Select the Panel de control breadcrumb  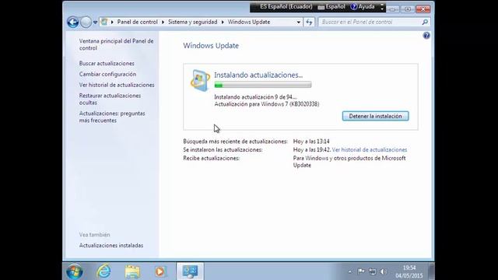tap(137, 22)
